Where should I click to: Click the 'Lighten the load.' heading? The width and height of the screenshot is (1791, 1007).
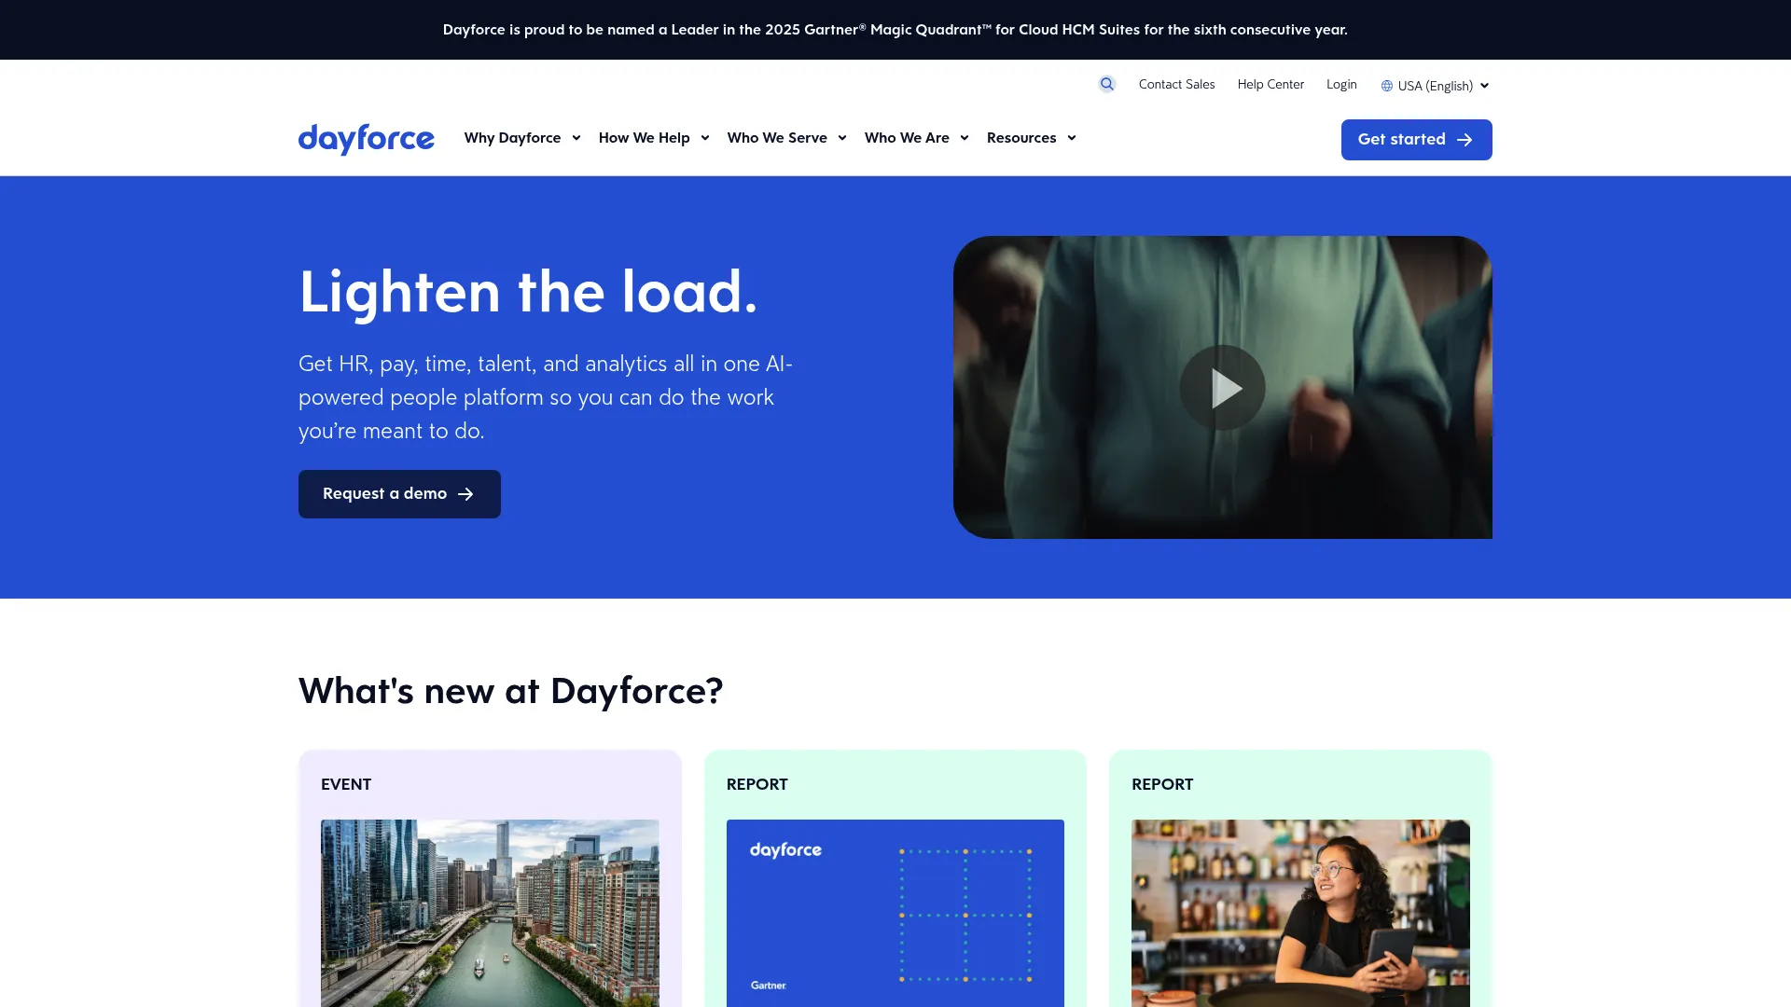[528, 292]
